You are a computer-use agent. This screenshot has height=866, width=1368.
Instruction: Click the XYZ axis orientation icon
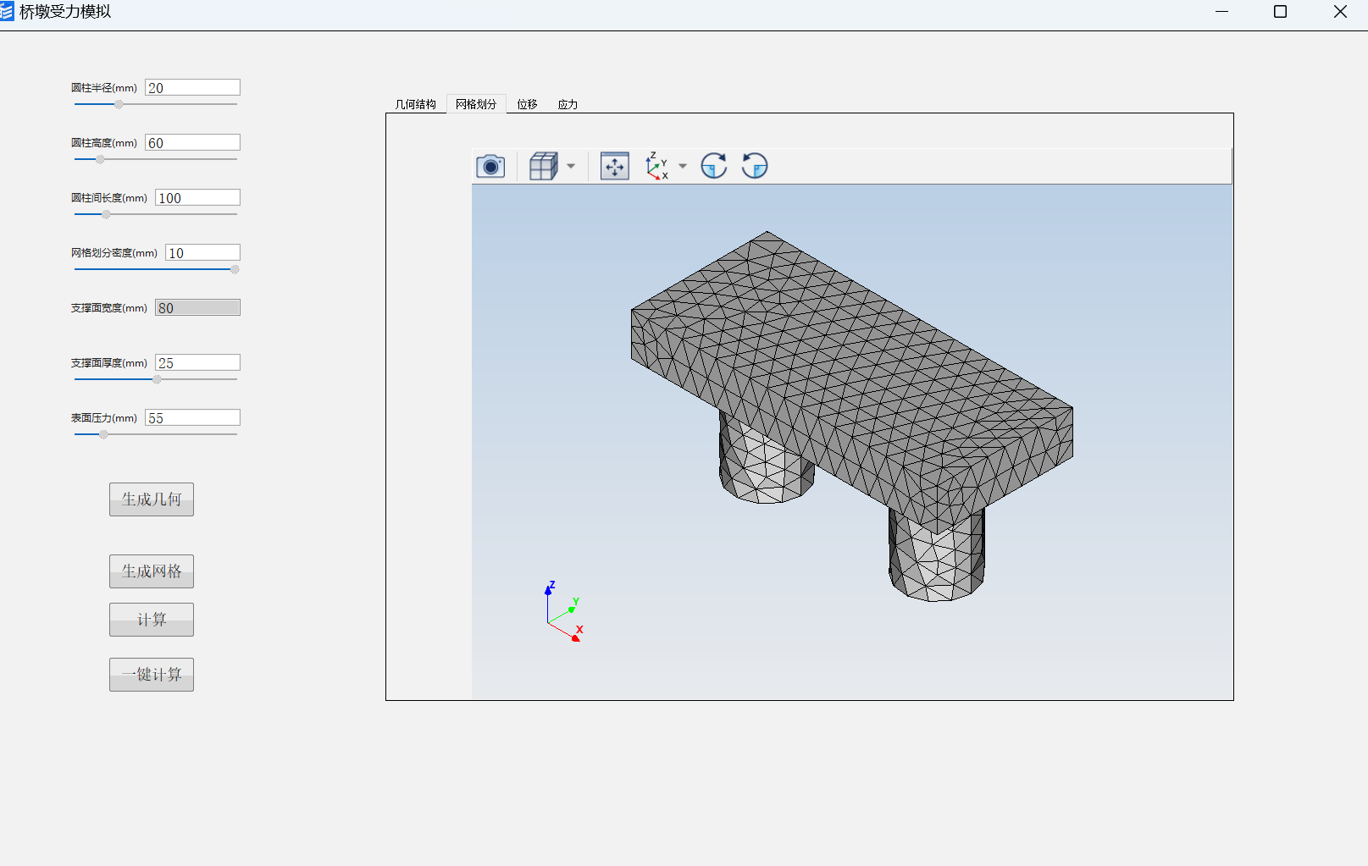click(656, 166)
